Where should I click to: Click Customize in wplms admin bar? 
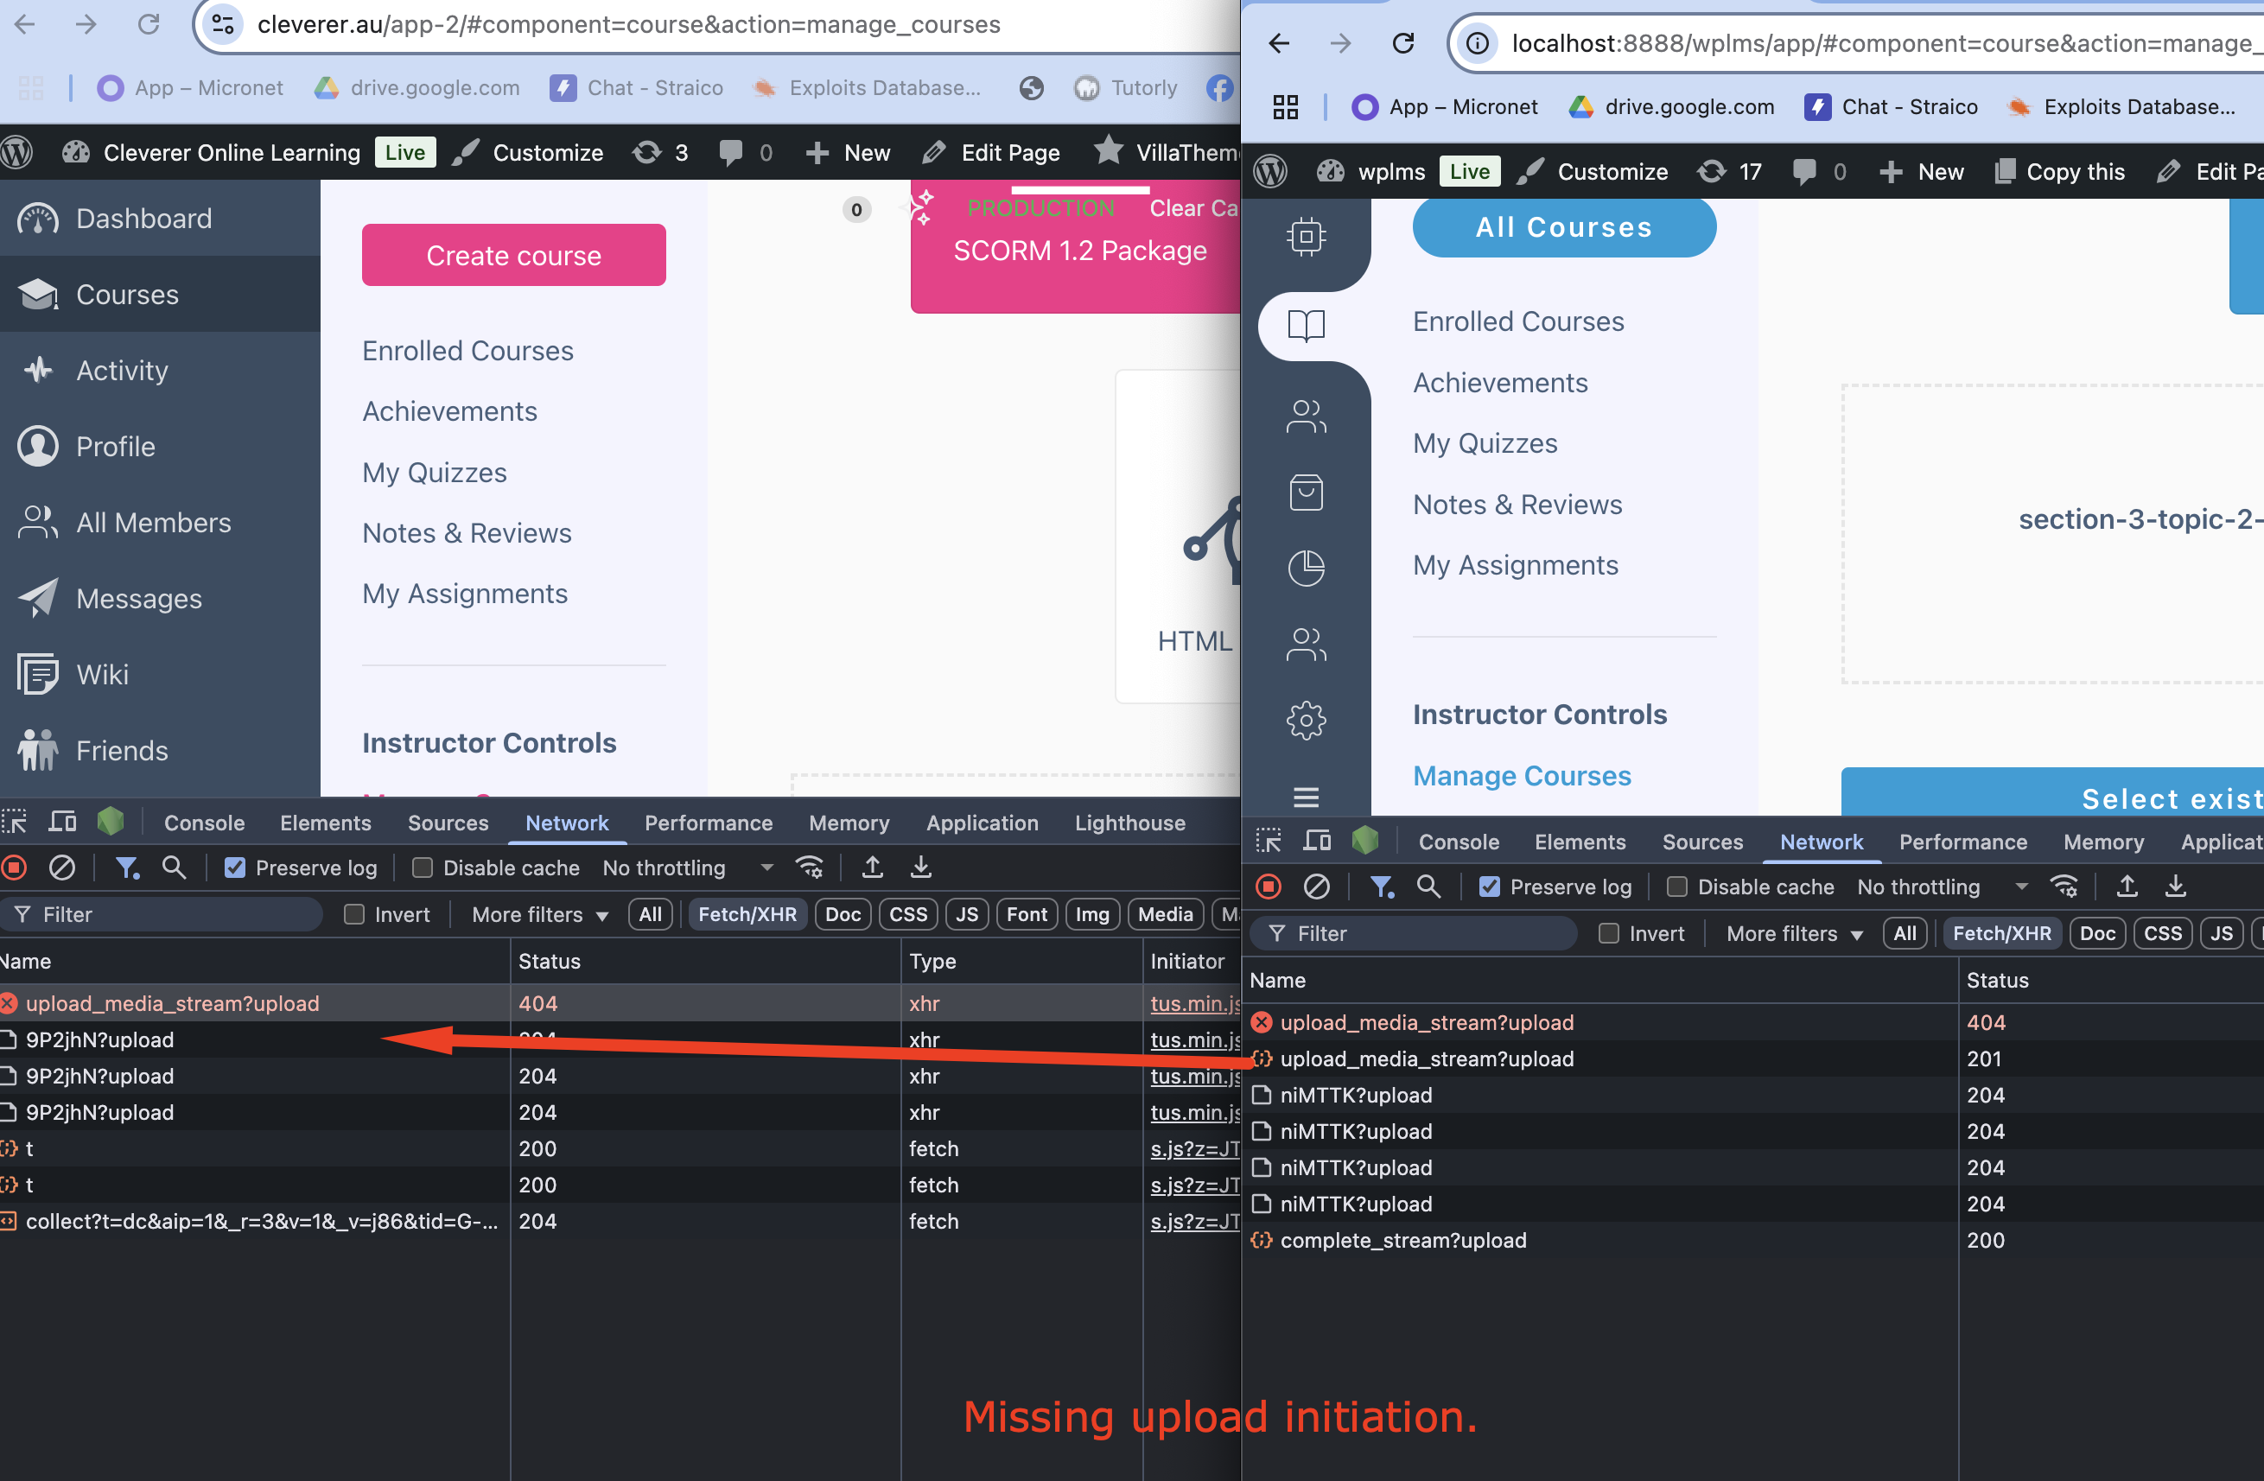click(1593, 171)
